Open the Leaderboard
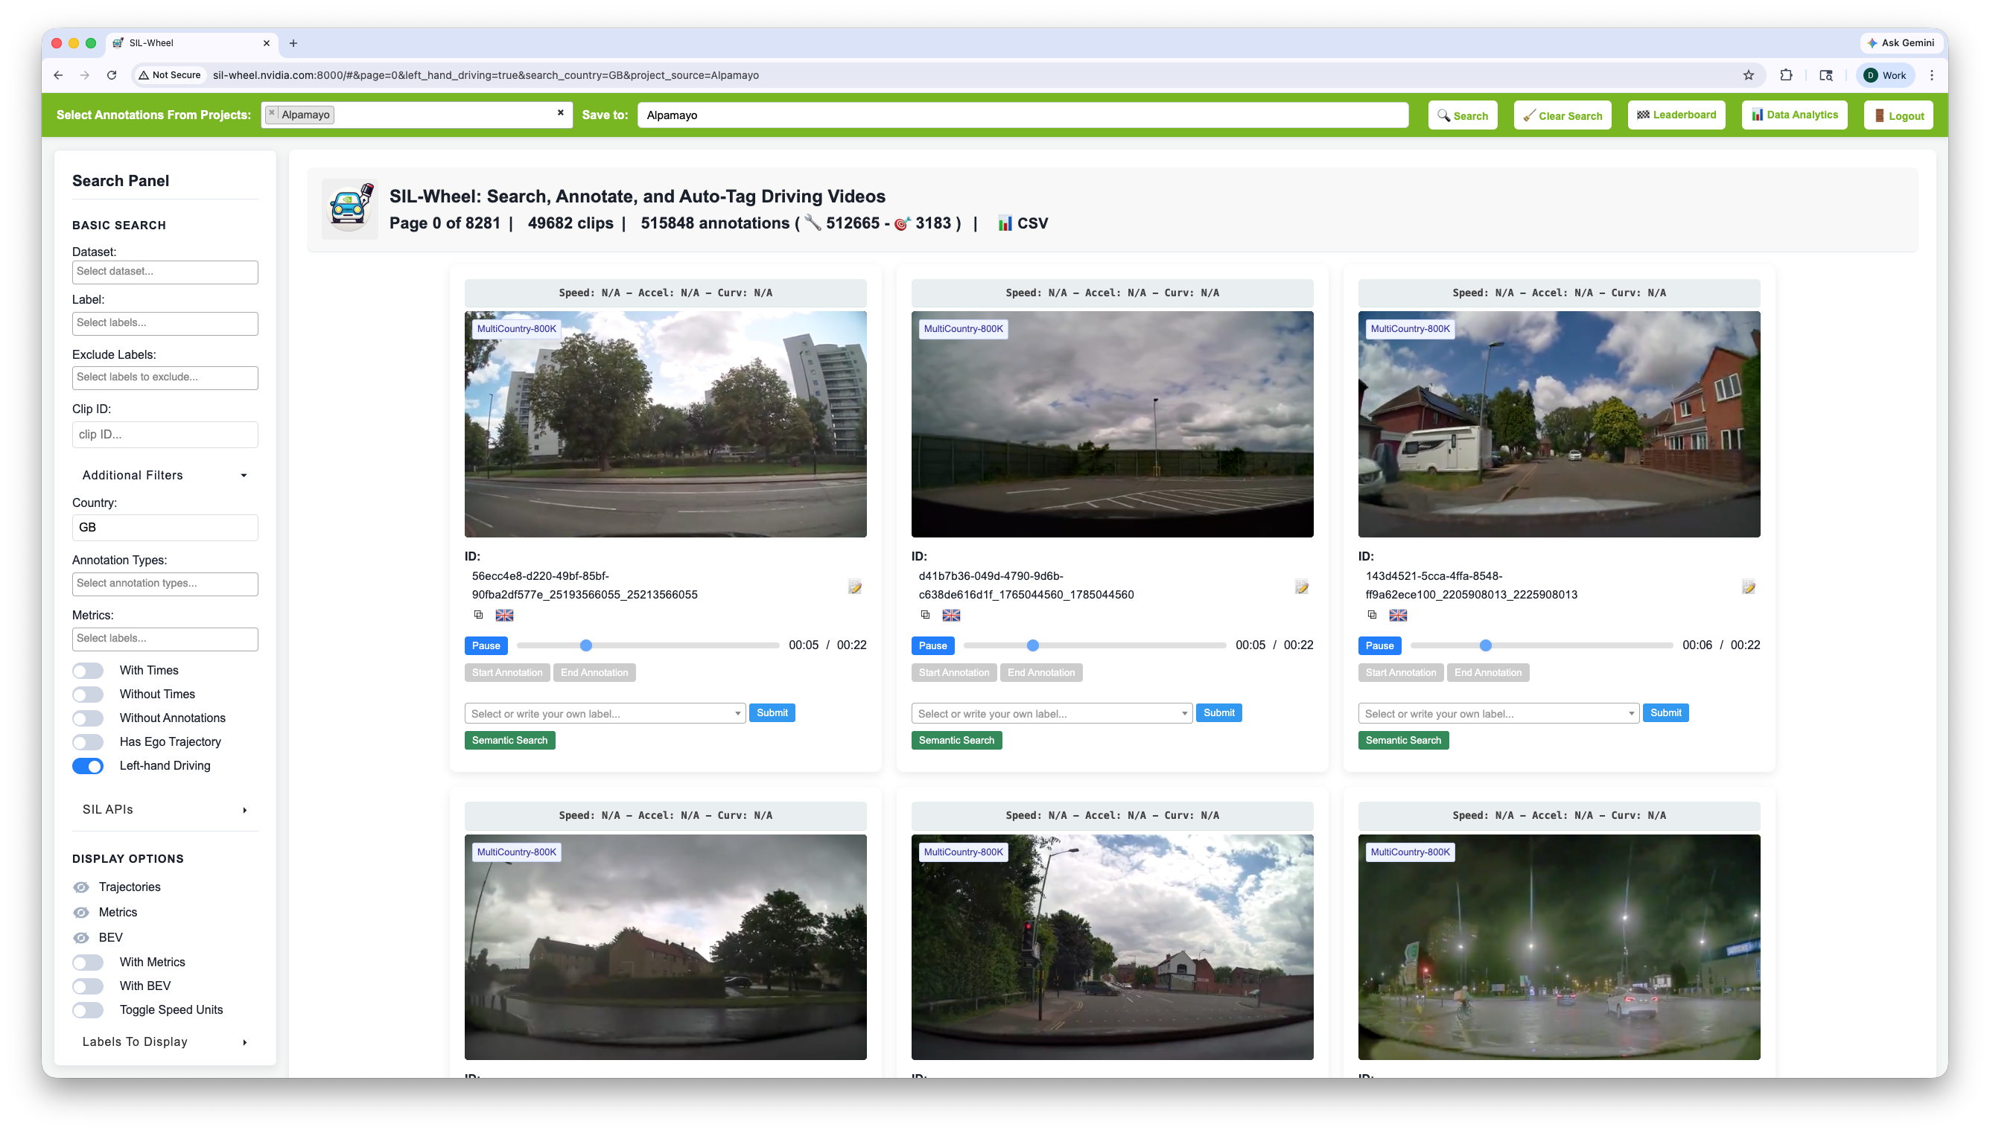 click(1676, 115)
